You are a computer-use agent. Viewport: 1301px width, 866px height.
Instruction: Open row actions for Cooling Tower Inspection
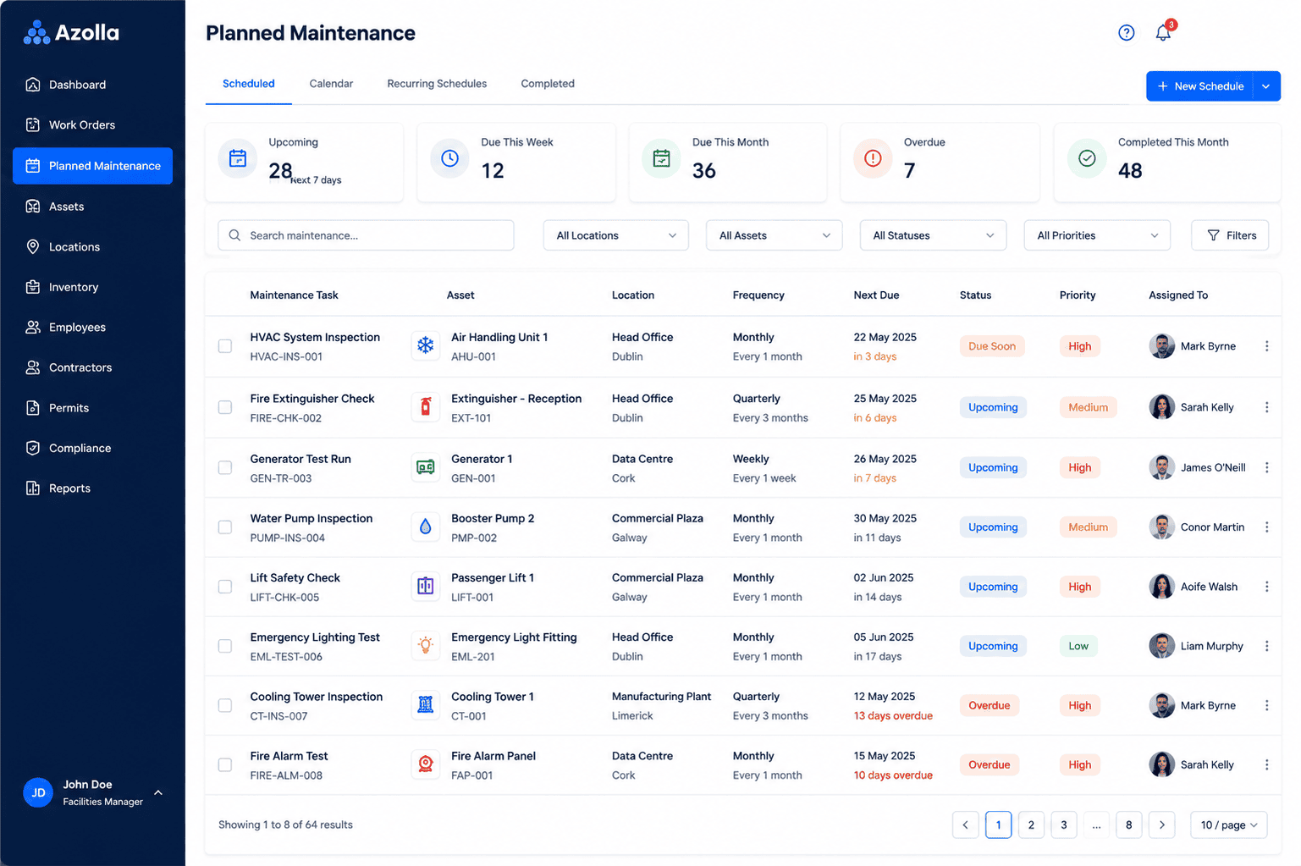[x=1266, y=705]
